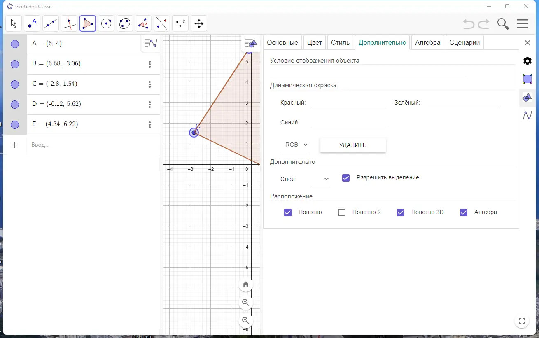Open Graphics view style bar
The image size is (539, 338).
250,43
